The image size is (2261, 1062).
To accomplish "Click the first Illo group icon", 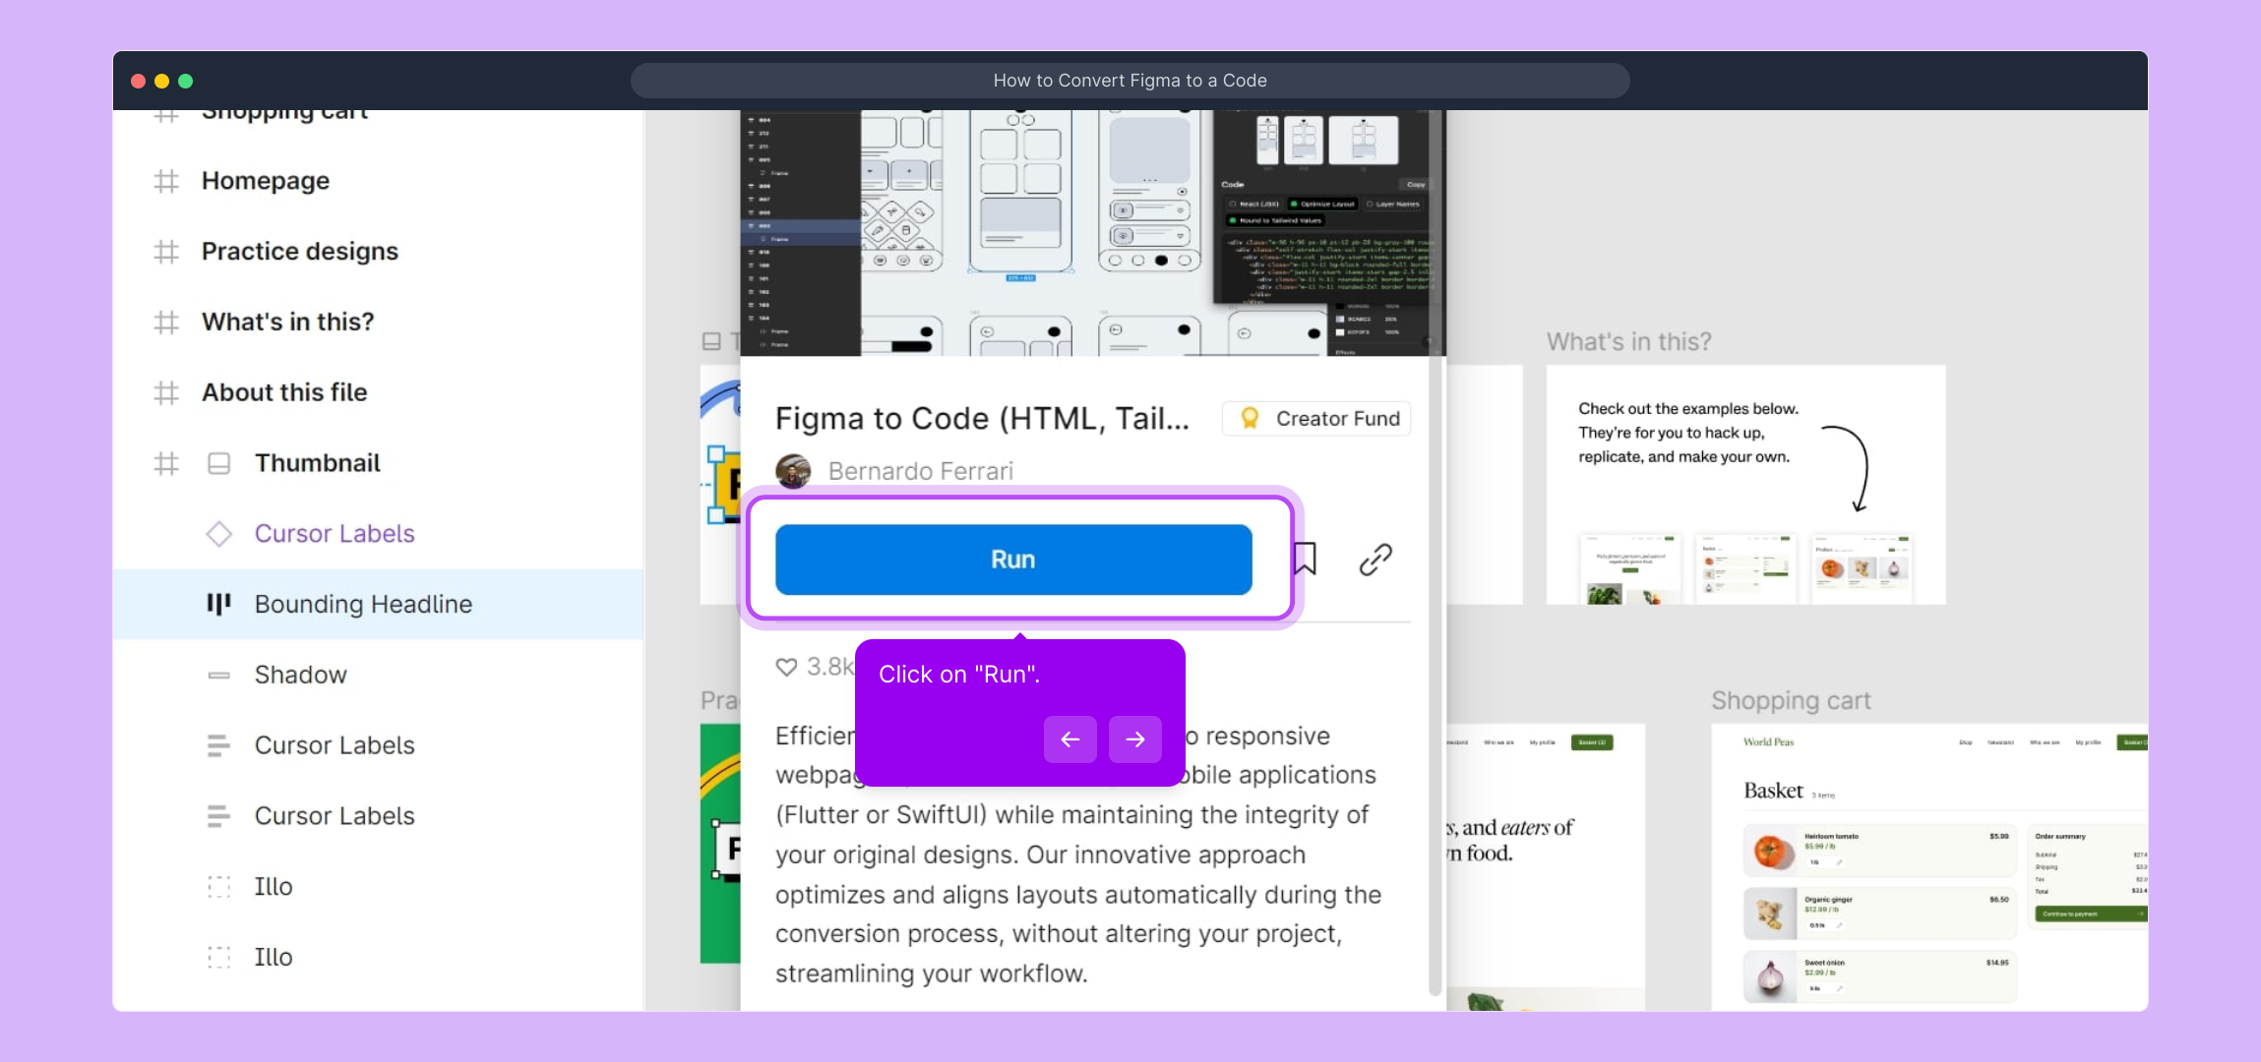I will (x=218, y=887).
